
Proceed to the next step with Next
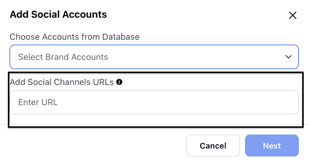[x=272, y=145]
